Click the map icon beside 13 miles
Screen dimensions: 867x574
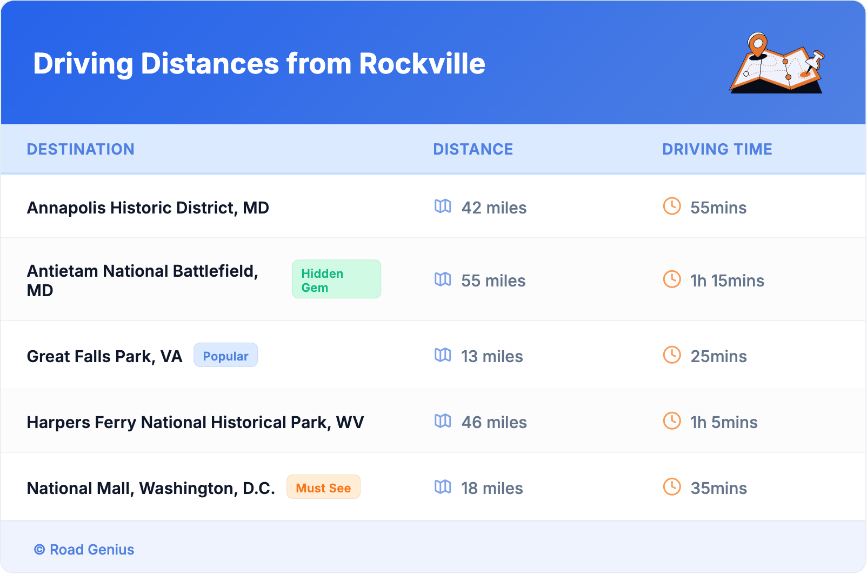(x=443, y=355)
